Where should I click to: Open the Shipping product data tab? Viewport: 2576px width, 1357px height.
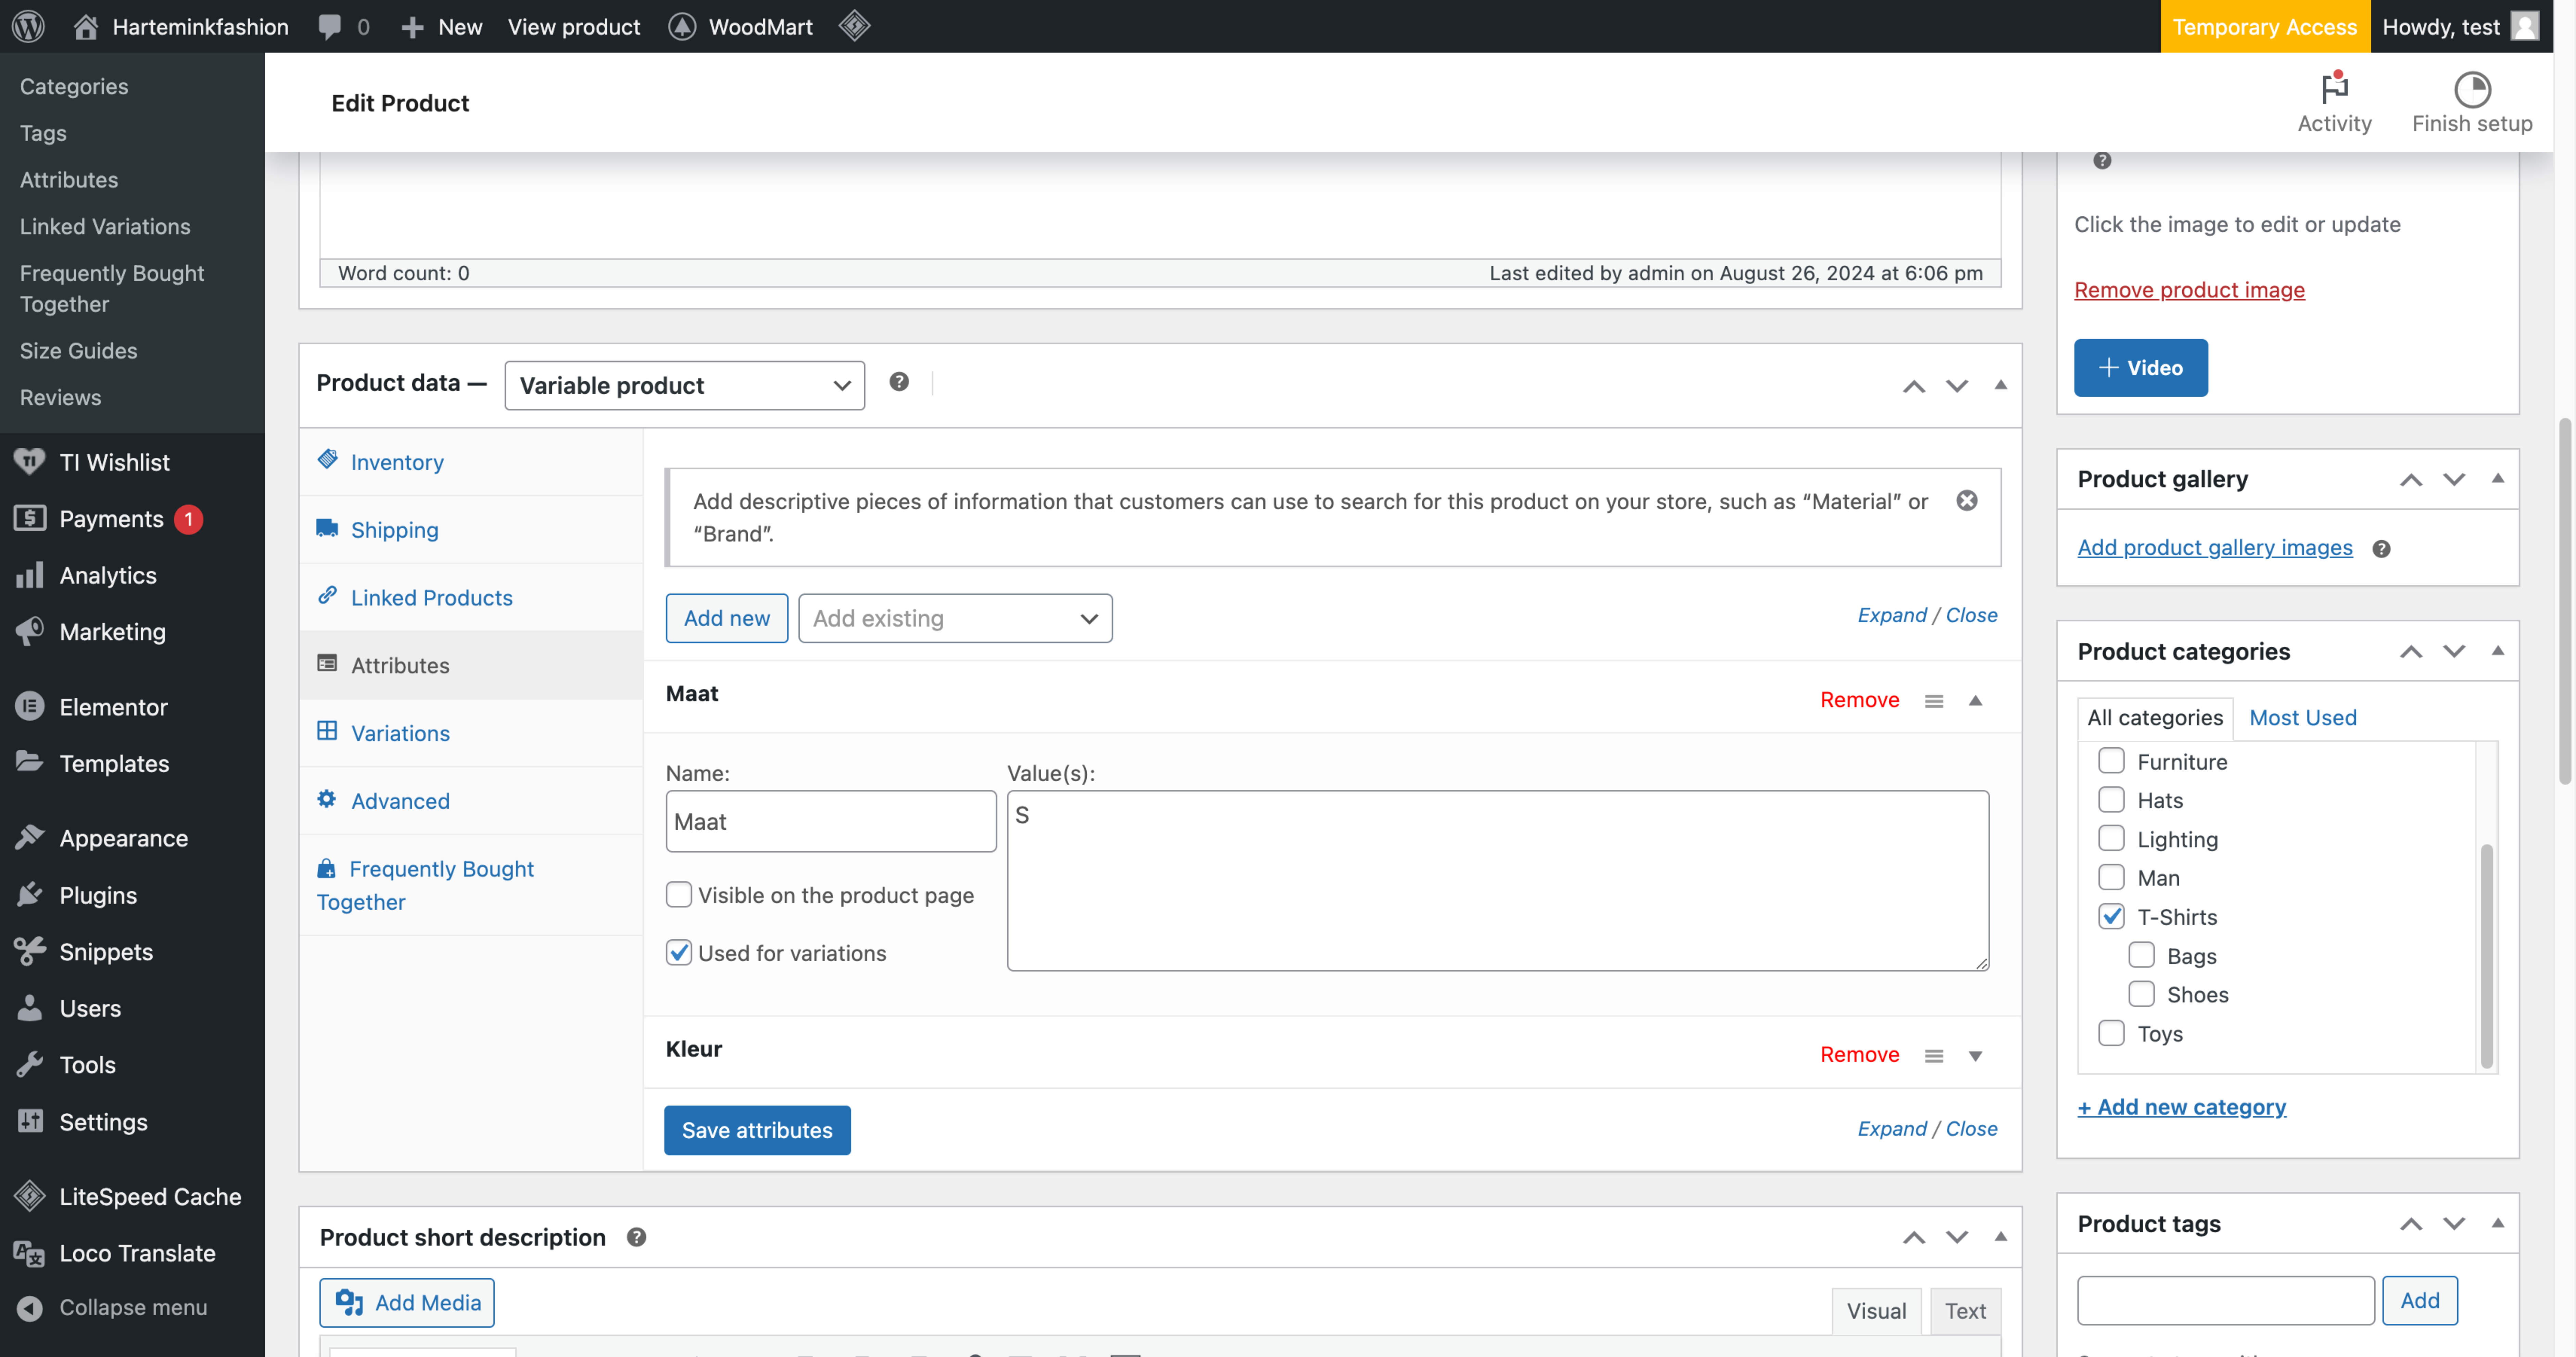pos(471,530)
